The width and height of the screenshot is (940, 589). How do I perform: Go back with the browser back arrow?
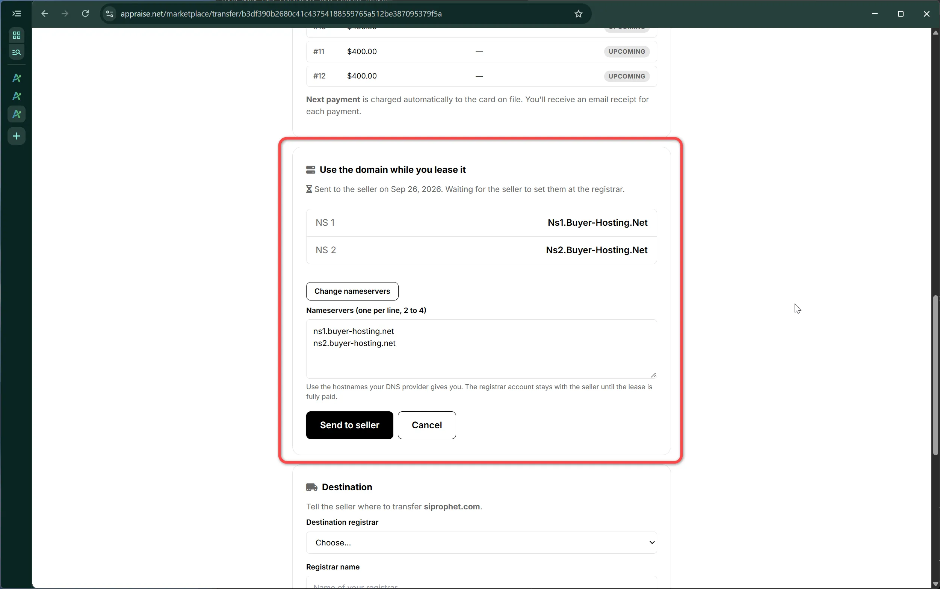45,14
